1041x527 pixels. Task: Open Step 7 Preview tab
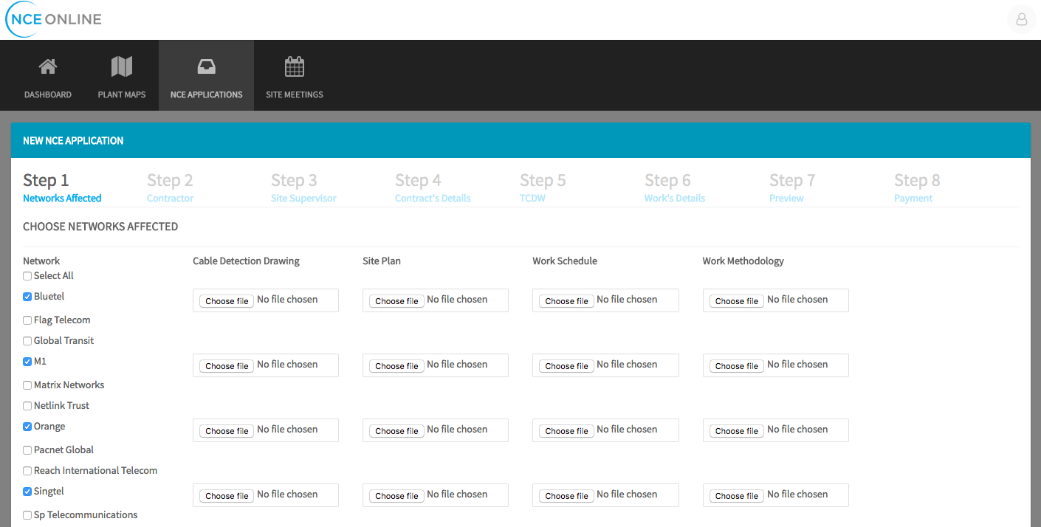coord(791,187)
